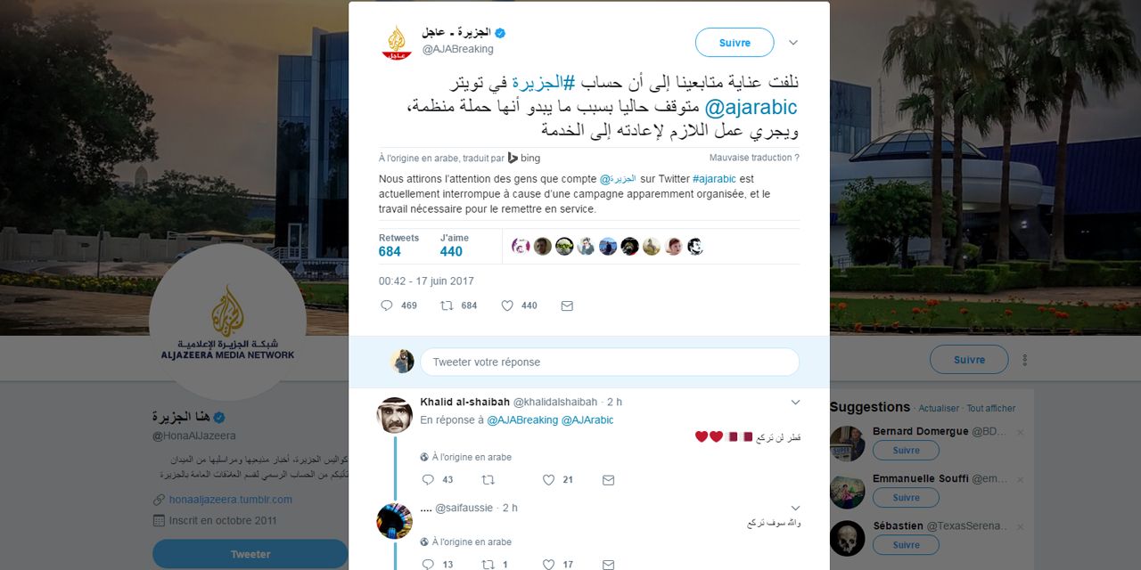This screenshot has height=570, width=1141.
Task: Click the reply icon under main tweet
Action: [387, 305]
